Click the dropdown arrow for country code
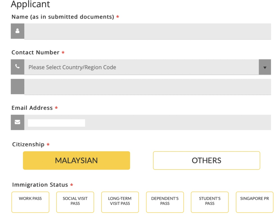The image size is (280, 220). pyautogui.click(x=265, y=67)
